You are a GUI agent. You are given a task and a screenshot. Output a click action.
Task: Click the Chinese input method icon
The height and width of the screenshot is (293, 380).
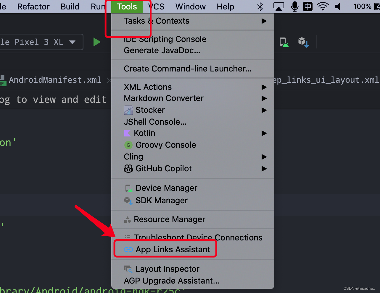pyautogui.click(x=308, y=6)
